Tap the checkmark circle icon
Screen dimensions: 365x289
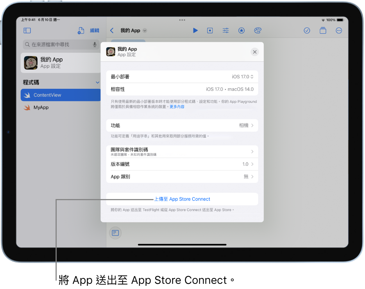(x=307, y=31)
